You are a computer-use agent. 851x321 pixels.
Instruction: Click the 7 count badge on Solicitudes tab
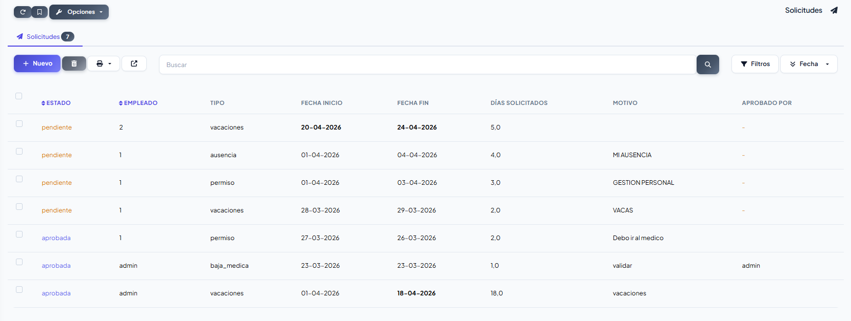coord(68,37)
